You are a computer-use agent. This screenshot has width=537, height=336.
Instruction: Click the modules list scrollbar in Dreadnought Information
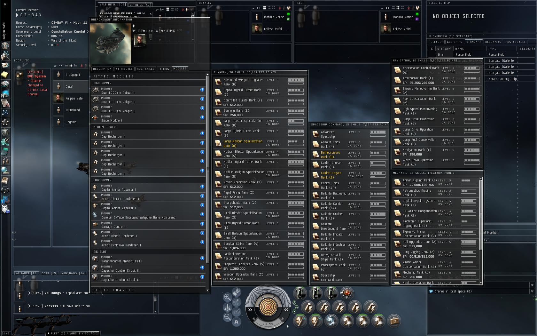point(208,170)
